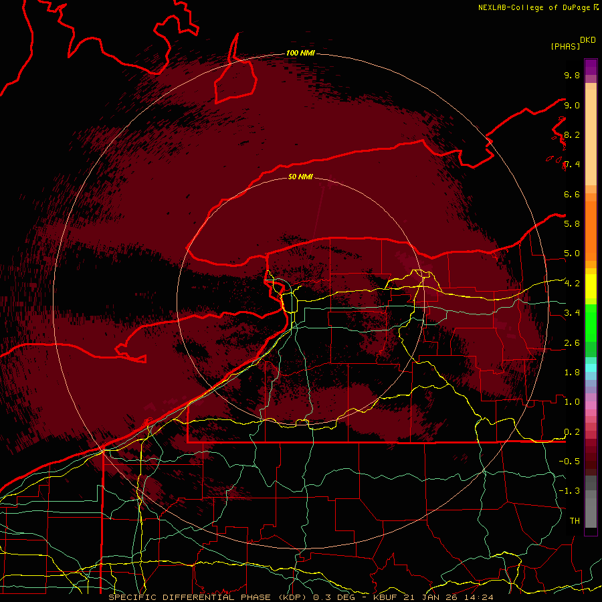This screenshot has height=602, width=602.
Task: Click the 6.6 value on the color scale
Action: click(x=572, y=194)
